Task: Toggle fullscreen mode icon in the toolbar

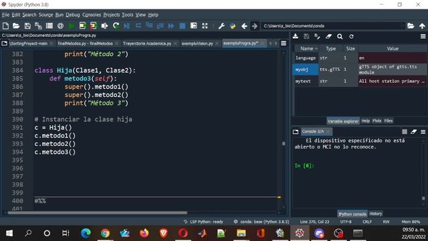Action: [205, 25]
